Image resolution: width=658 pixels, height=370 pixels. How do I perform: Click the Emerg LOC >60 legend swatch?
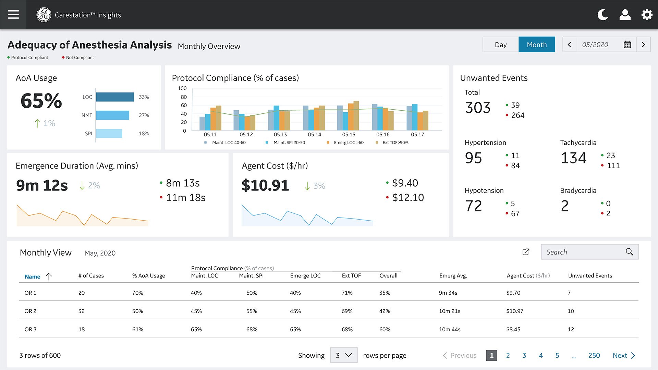328,143
